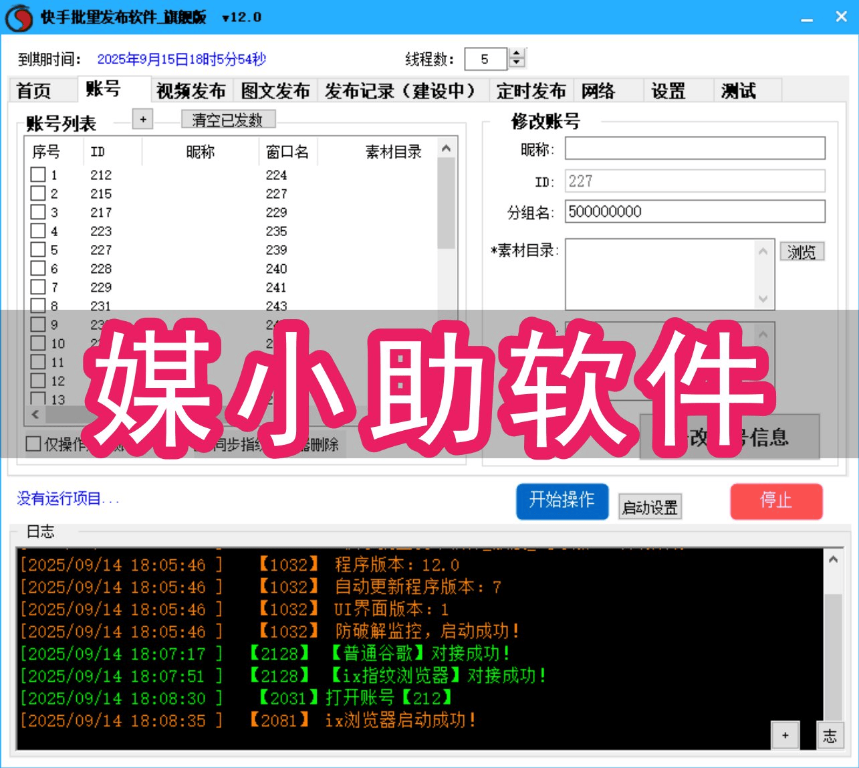This screenshot has width=859, height=768.
Task: Click the 窗口名 column header
Action: (x=287, y=152)
